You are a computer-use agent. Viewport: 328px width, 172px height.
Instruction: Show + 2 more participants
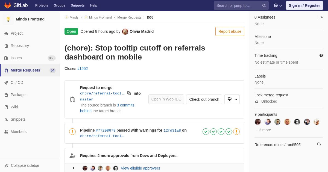pyautogui.click(x=263, y=130)
